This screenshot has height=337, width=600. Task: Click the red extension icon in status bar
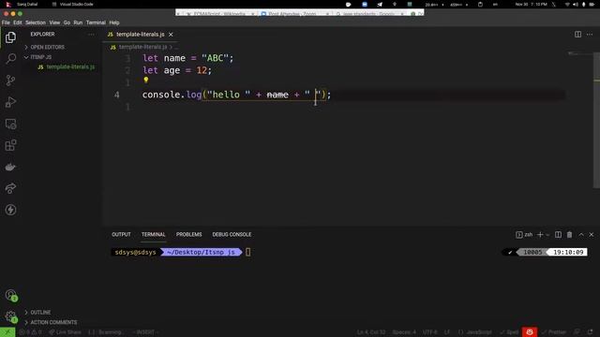(530, 332)
